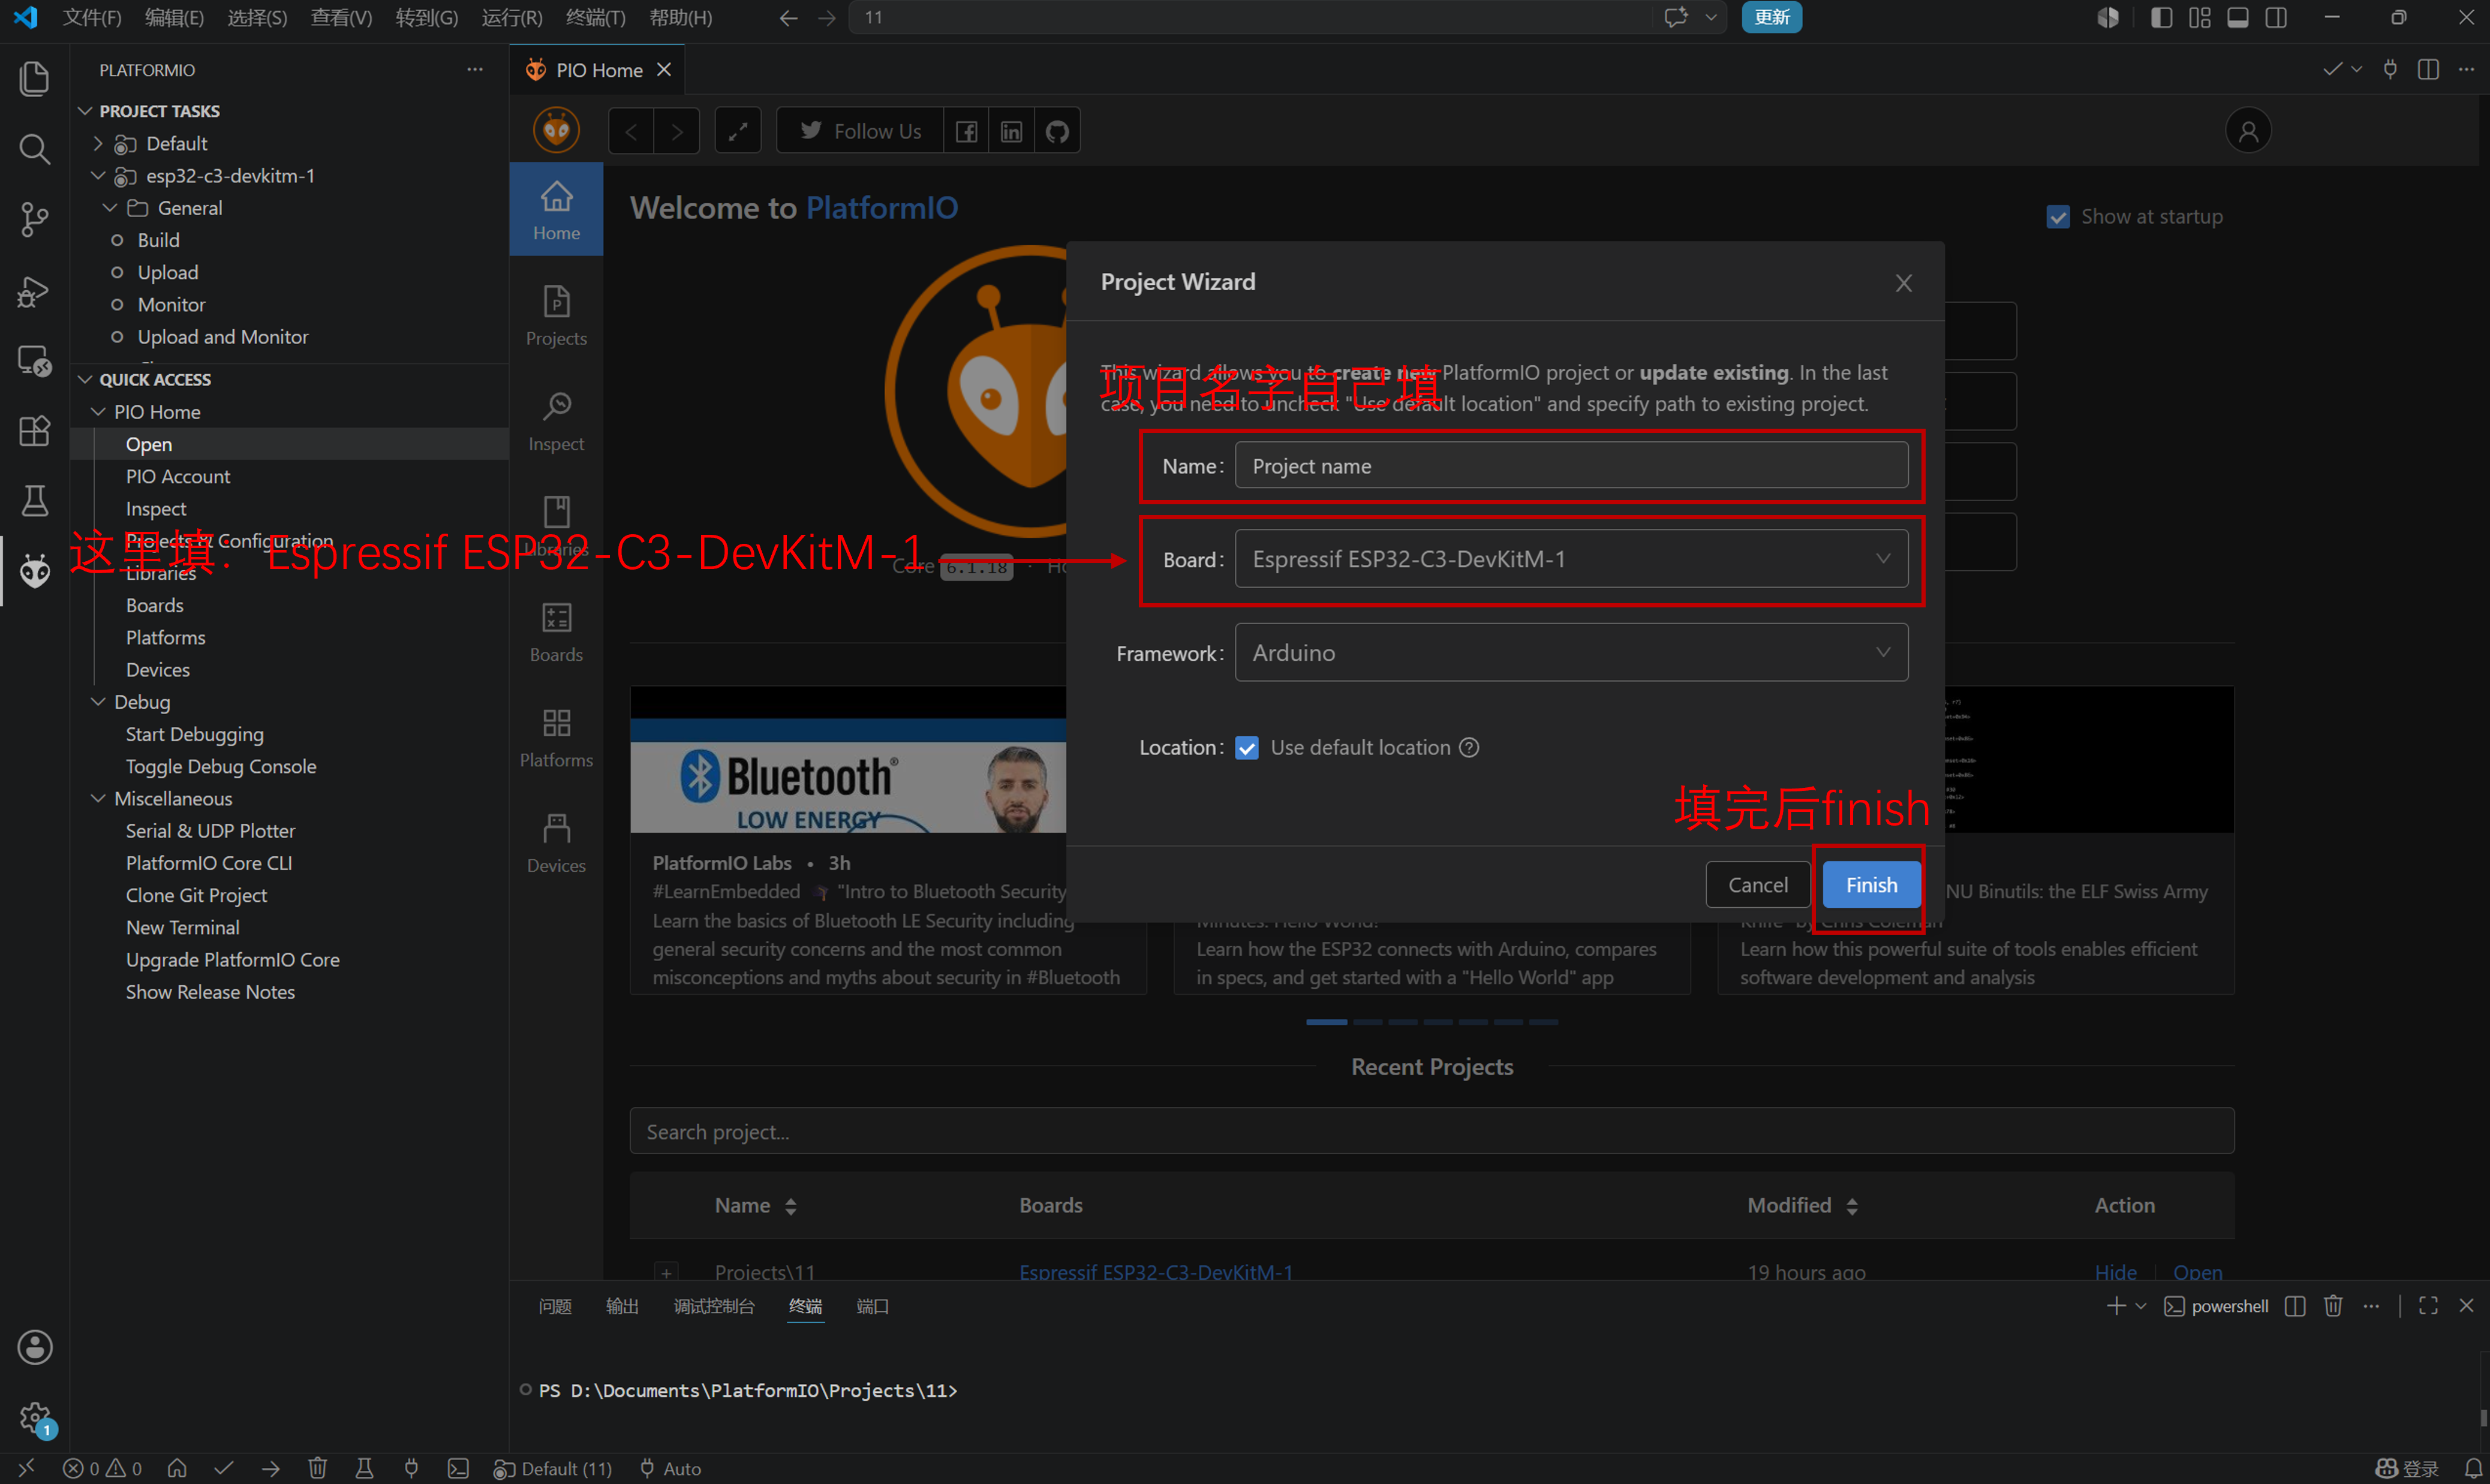This screenshot has width=2490, height=1484.
Task: Open Devices page in PIO Home sidebar
Action: coord(556,843)
